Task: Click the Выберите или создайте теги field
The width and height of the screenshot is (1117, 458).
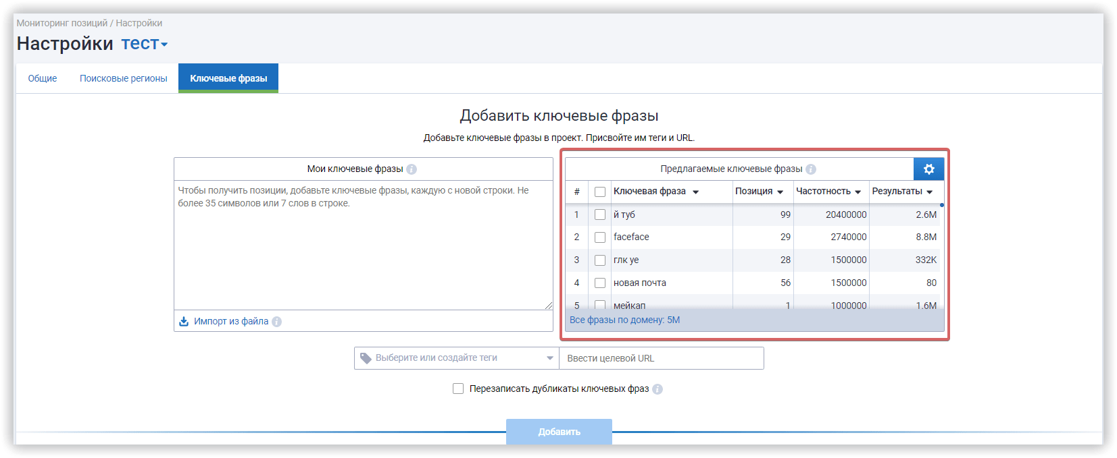Action: (457, 358)
